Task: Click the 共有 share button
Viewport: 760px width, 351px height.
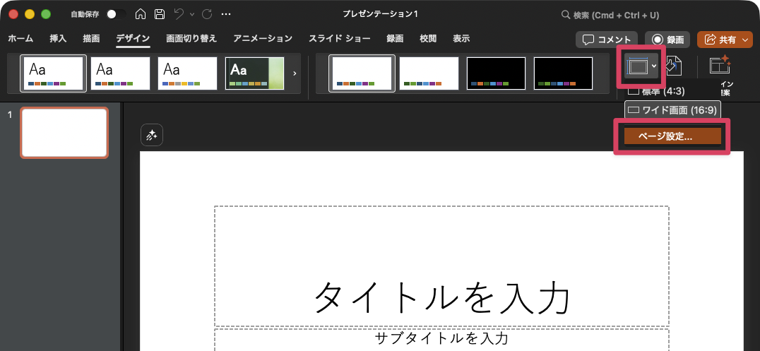Action: 725,40
